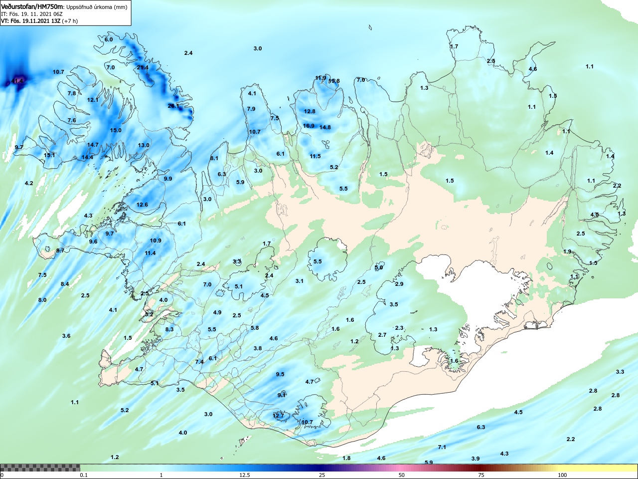Click the 8.7 precipitation value
Viewport: 638px width, 479px height.
[x=60, y=250]
